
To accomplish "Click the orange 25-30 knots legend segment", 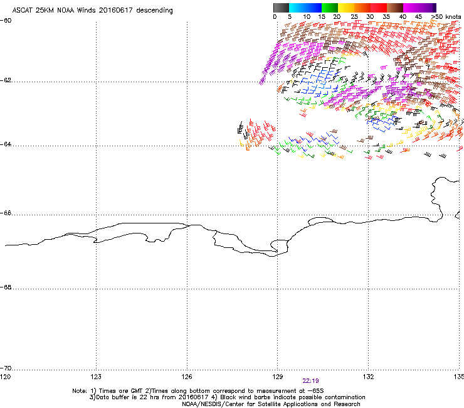I will pos(362,8).
